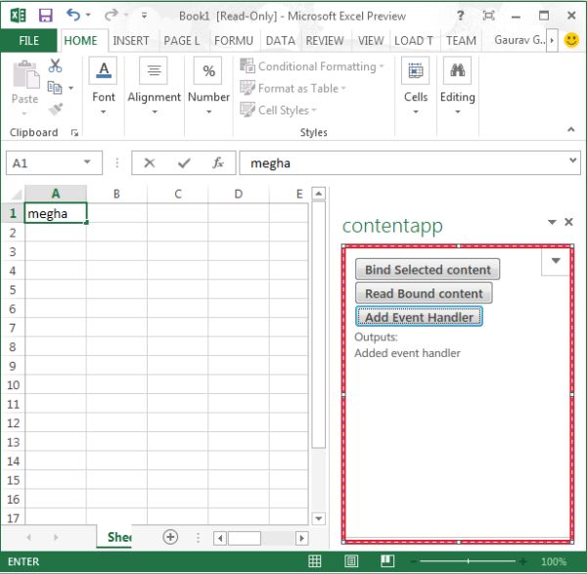587x574 pixels.
Task: Open the TEAM ribbon tab
Action: pos(461,40)
